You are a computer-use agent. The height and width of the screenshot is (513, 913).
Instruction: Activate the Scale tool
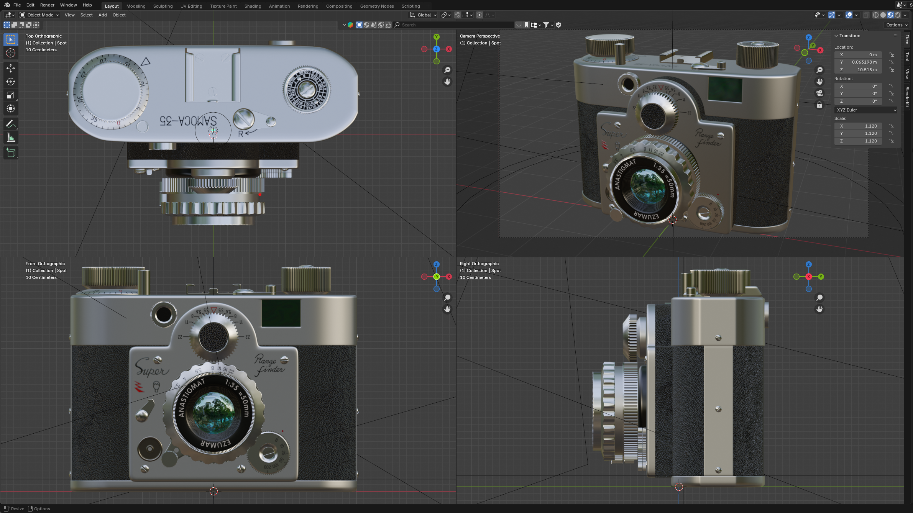coord(11,95)
